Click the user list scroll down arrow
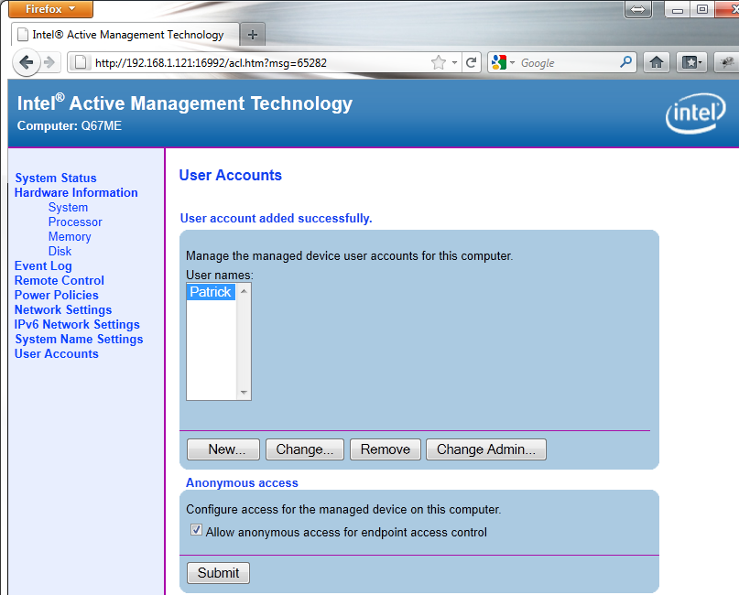The width and height of the screenshot is (739, 595). [244, 393]
